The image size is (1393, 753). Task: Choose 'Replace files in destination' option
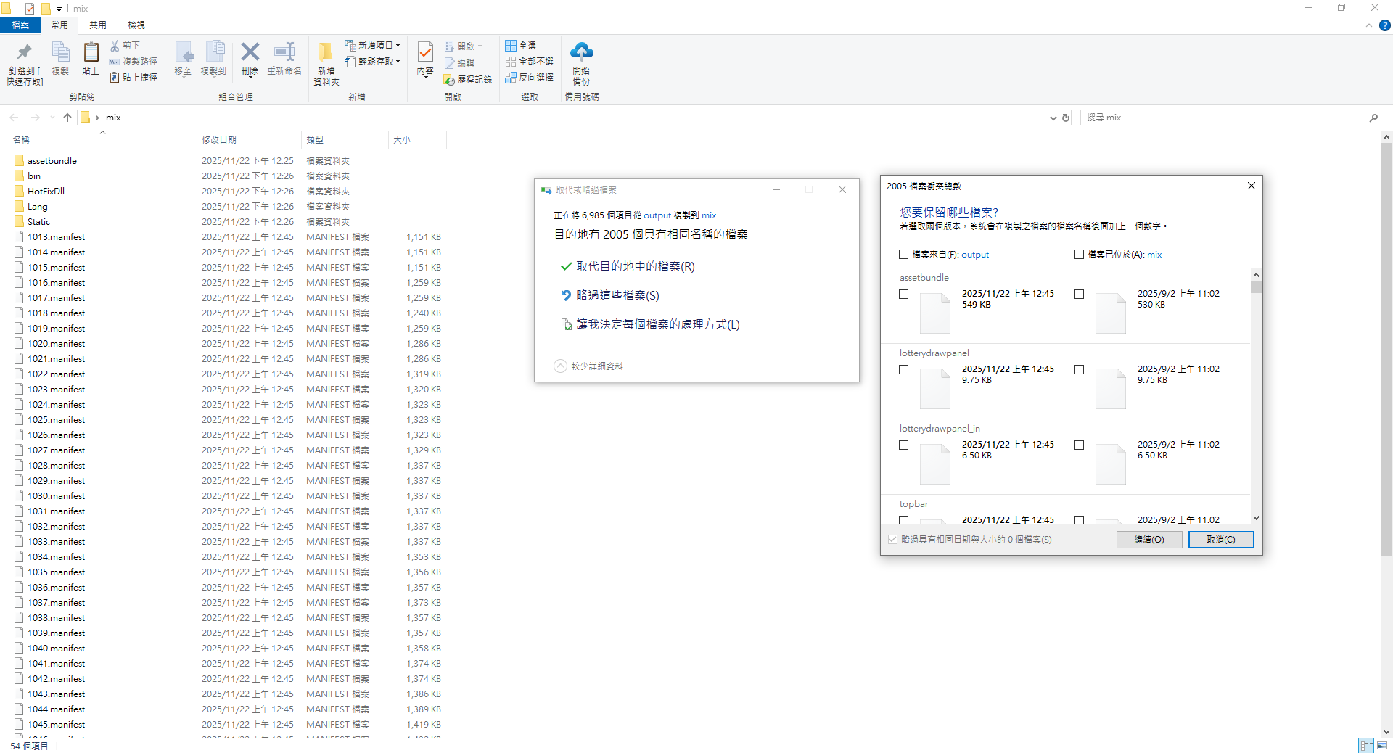click(x=635, y=267)
